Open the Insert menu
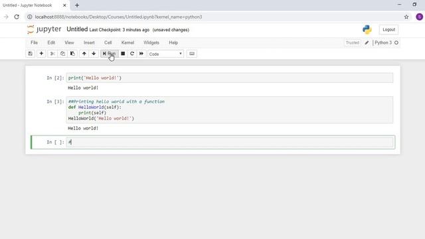The width and height of the screenshot is (425, 239). pos(89,42)
